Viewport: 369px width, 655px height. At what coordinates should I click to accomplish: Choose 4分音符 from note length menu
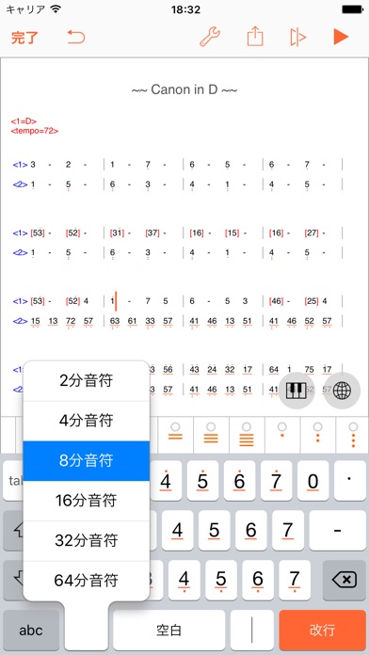coord(86,421)
